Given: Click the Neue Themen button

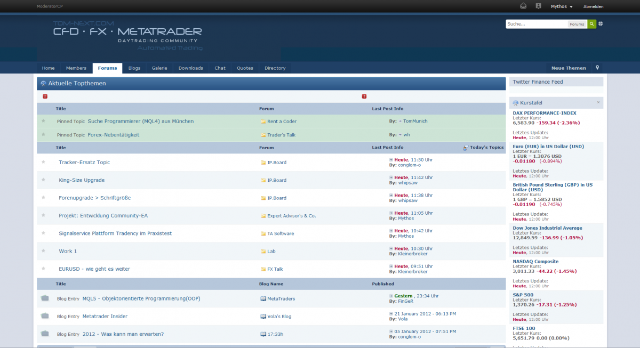Looking at the screenshot, I should (569, 68).
